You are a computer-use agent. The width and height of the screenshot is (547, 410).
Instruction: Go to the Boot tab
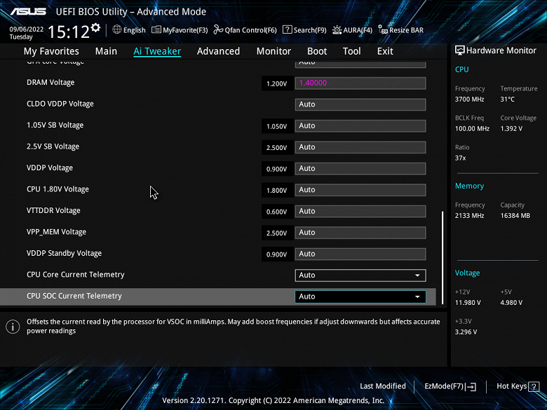(317, 51)
